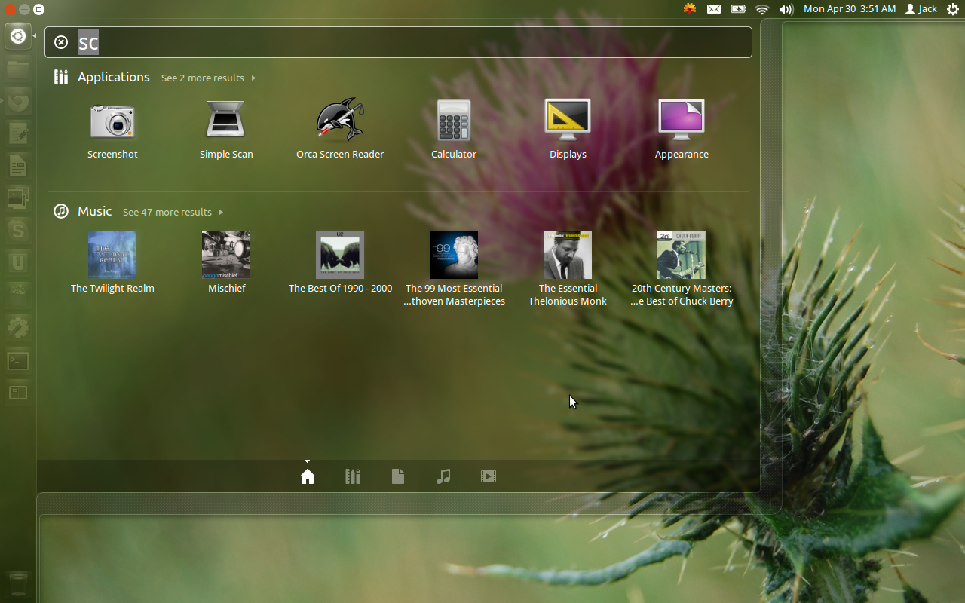Play The Twilight Realm album
Screen dimensions: 965x603
(112, 262)
